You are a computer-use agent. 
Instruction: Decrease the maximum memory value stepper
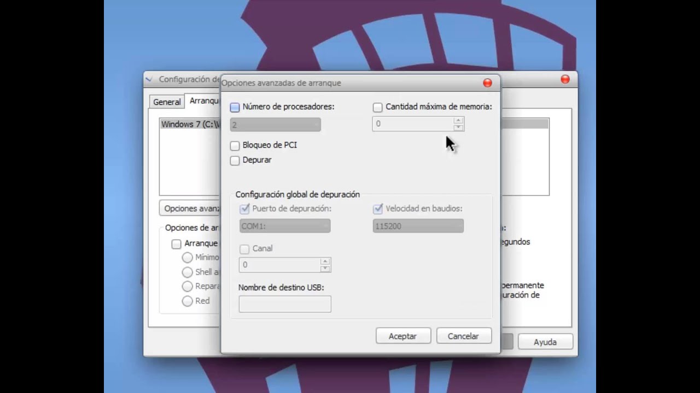pyautogui.click(x=459, y=128)
